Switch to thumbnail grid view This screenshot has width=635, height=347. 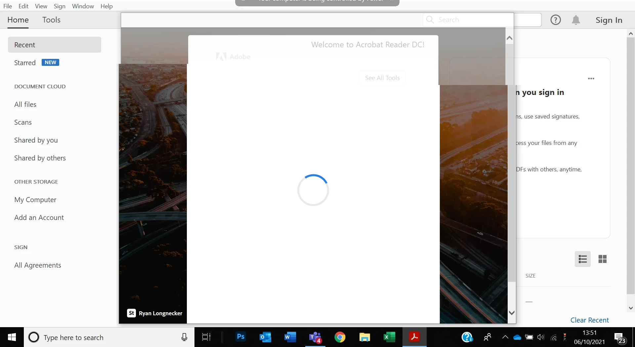point(603,259)
